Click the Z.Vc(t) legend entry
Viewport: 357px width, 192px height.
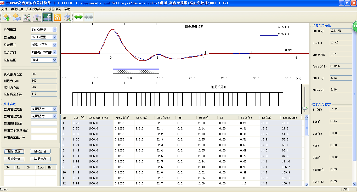(274, 34)
